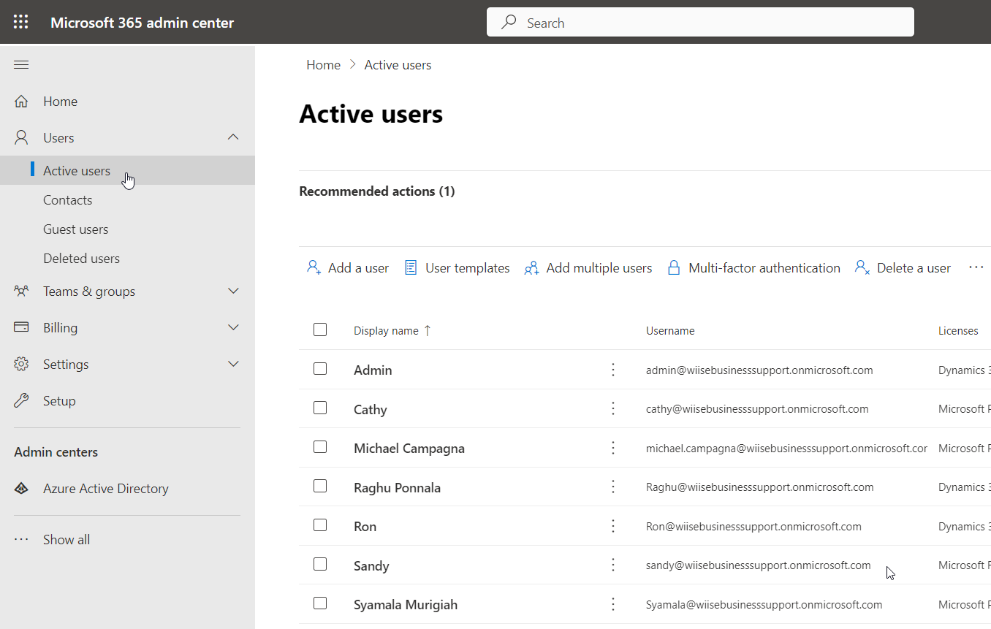Click Active users breadcrumb
The width and height of the screenshot is (991, 629).
[x=398, y=65]
